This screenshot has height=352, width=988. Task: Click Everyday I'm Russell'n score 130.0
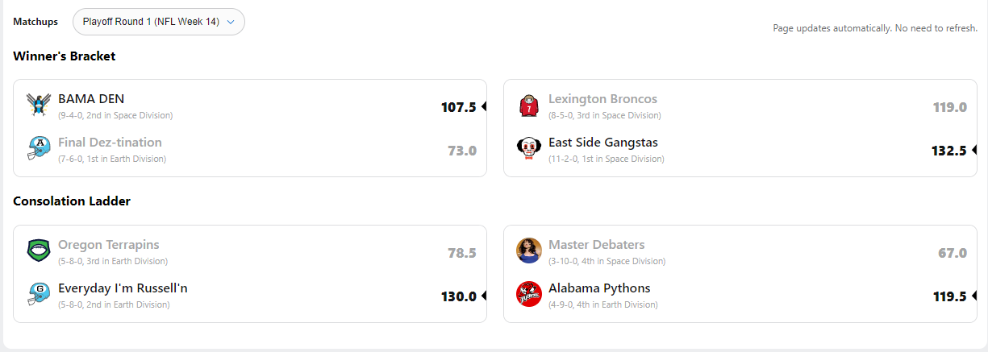point(458,296)
